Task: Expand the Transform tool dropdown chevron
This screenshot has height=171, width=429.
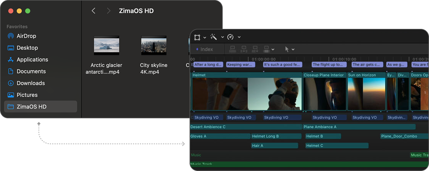Action: point(204,37)
